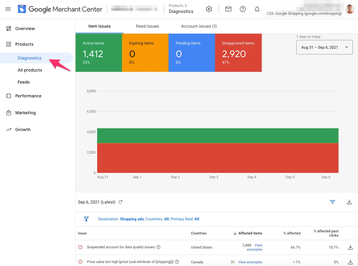Image resolution: width=358 pixels, height=266 pixels.
Task: Switch to the Feed issues tab
Action: 147,26
